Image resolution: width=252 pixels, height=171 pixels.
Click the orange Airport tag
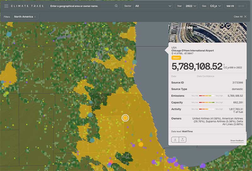click(176, 58)
